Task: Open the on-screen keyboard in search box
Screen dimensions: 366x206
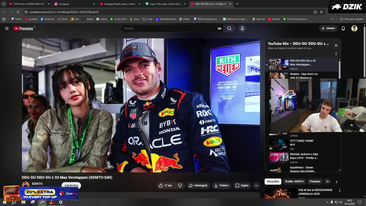Action: [219, 28]
